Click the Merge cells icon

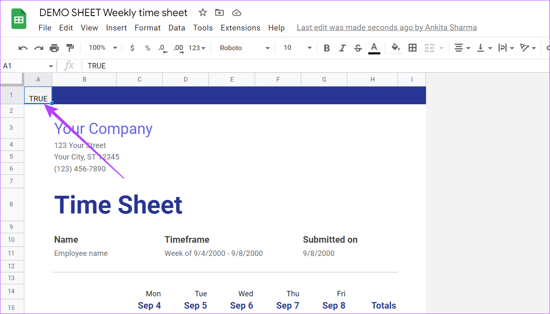[x=430, y=48]
